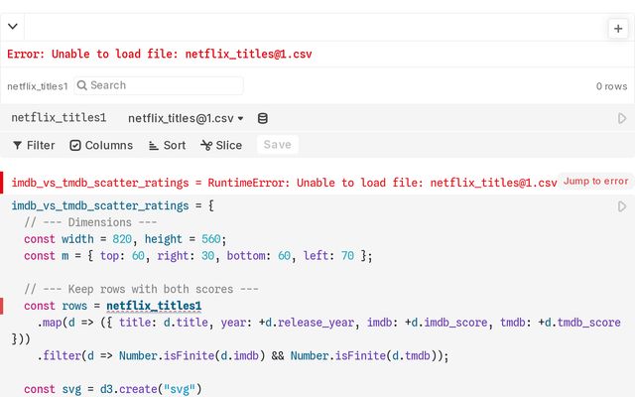635x397 pixels.
Task: Click the netflix_titles1 reference in the code
Action: [x=154, y=306]
